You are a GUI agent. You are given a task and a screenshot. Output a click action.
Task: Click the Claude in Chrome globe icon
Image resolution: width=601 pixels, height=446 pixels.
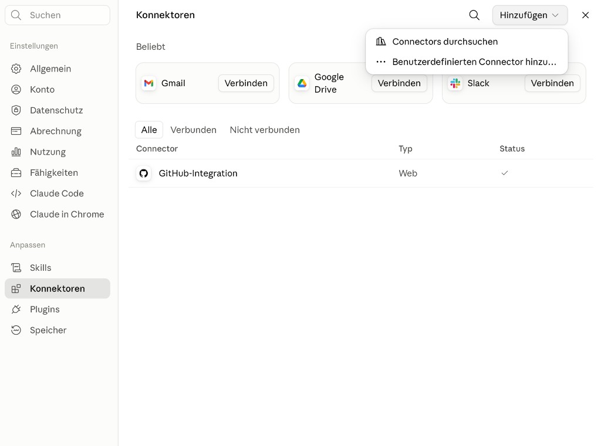(x=16, y=215)
